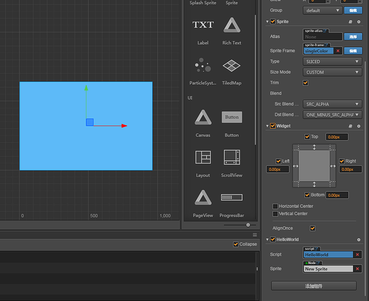Open the Sprite component settings gear
Screen dimensions: 369x301
click(359, 22)
